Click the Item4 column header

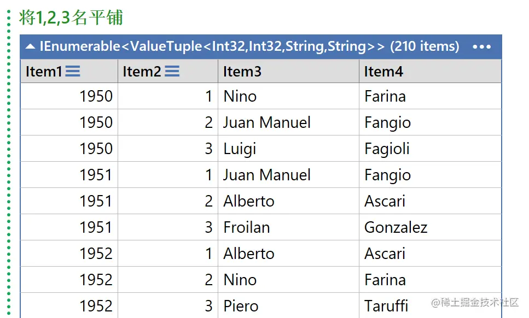[430, 71]
